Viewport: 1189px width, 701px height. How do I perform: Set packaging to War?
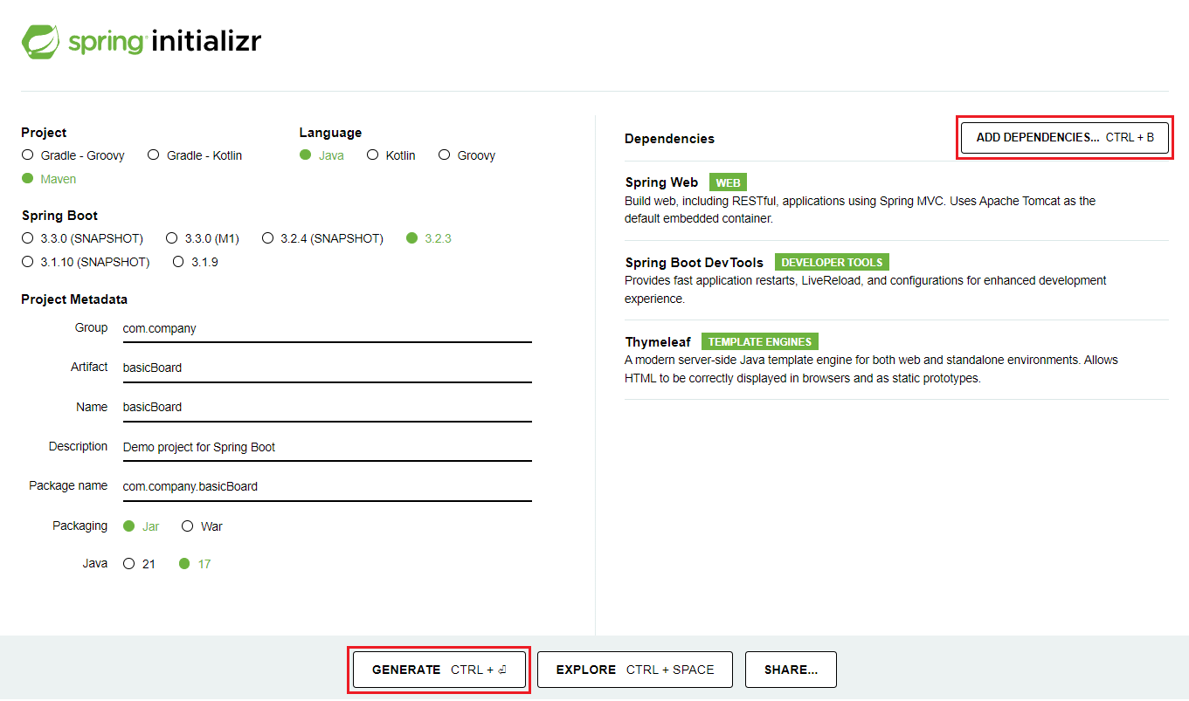click(x=201, y=526)
